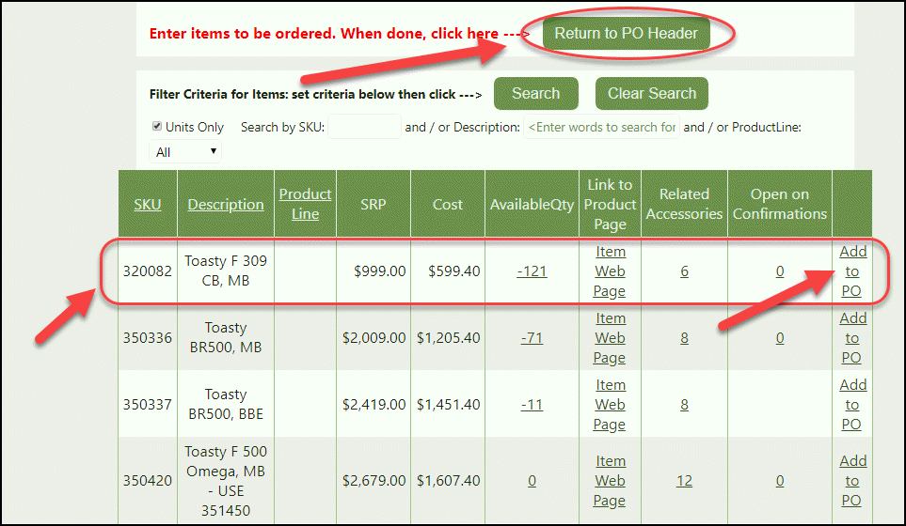
Task: Open Item Web Page for Toasty BR500, BBE
Action: click(610, 405)
